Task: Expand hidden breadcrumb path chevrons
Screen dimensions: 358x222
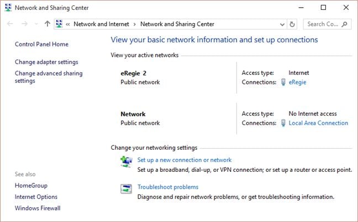Action: [x=68, y=24]
